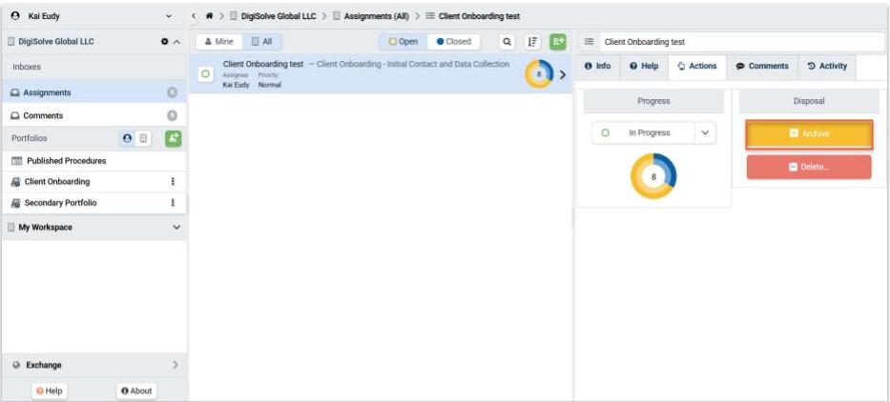Click the list icon beside assignment name field

coord(590,42)
